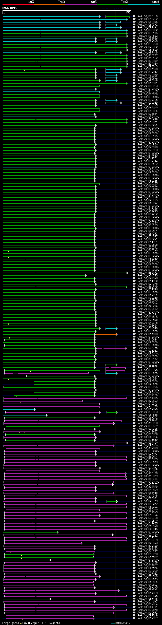
Task: Select the UniRef100_Q4PIA3 label
Action: pyautogui.click(x=145, y=501)
